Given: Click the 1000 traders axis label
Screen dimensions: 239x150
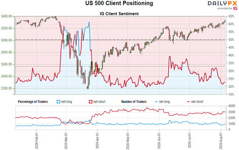Looking at the screenshot, I should point(232,124).
